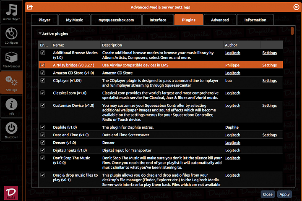Click the Apply button
The width and height of the screenshot is (302, 201).
[x=284, y=194]
